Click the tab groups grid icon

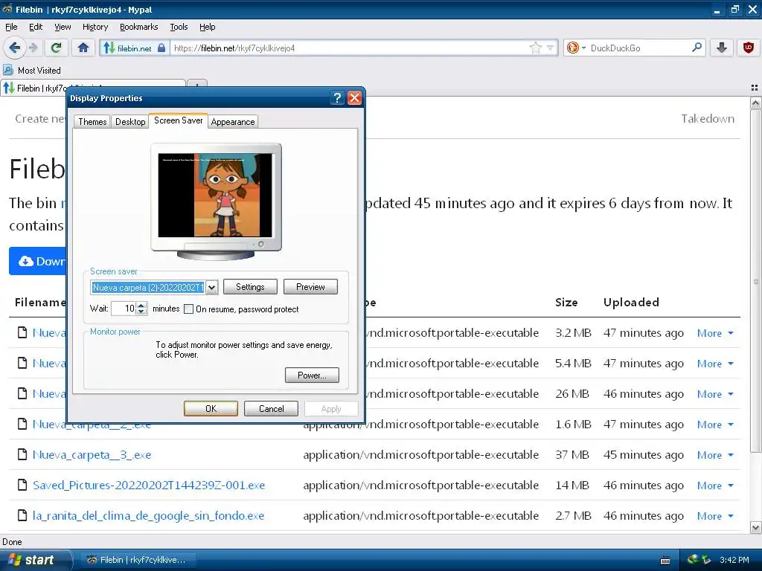tap(755, 88)
